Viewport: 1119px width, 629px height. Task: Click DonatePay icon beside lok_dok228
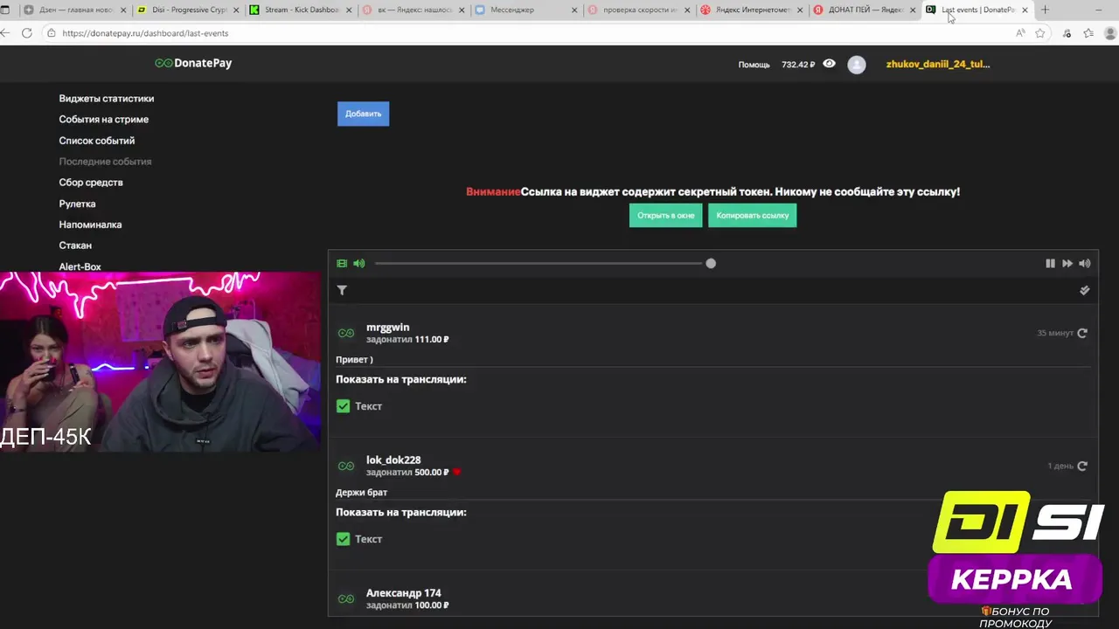click(x=346, y=466)
